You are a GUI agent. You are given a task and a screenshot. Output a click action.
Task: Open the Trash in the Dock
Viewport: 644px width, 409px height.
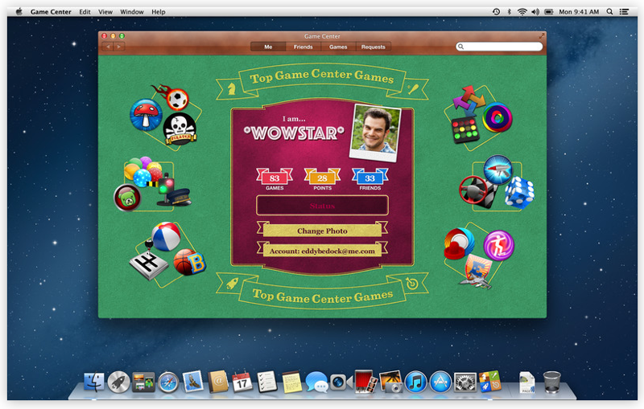point(551,382)
